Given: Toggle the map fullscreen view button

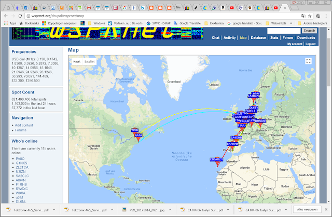Looking at the screenshot, I should click(309, 61).
